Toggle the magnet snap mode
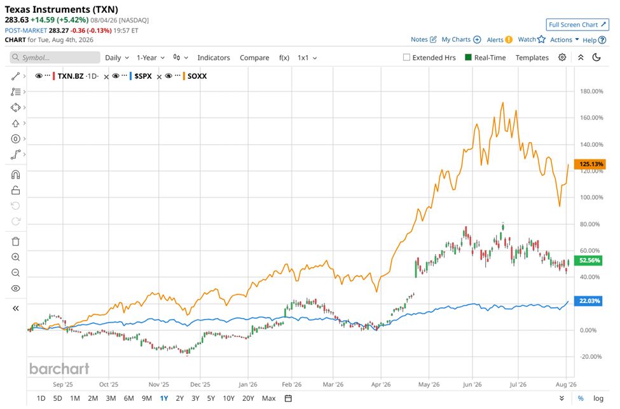620x409 pixels. pyautogui.click(x=15, y=175)
